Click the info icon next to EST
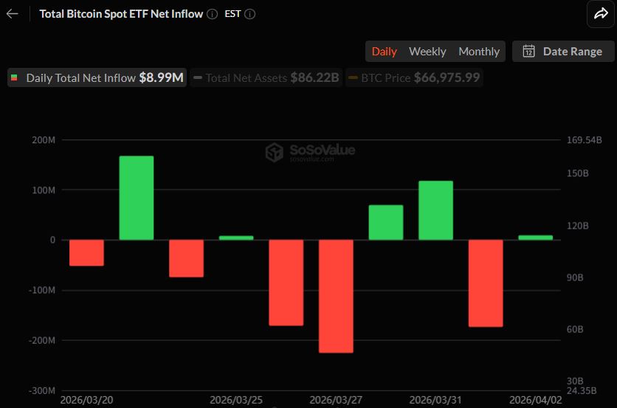This screenshot has height=408, width=617. 249,14
